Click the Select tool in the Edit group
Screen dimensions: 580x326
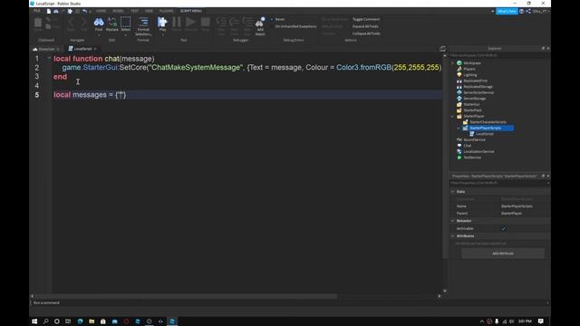tap(125, 24)
